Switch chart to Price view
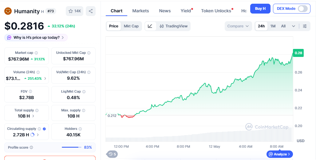The image size is (316, 160). (114, 26)
